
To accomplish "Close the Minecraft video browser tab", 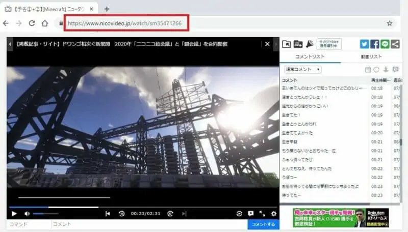I will (x=91, y=9).
